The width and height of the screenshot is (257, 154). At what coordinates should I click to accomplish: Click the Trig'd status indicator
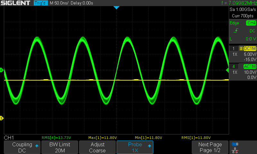pos(41,3)
